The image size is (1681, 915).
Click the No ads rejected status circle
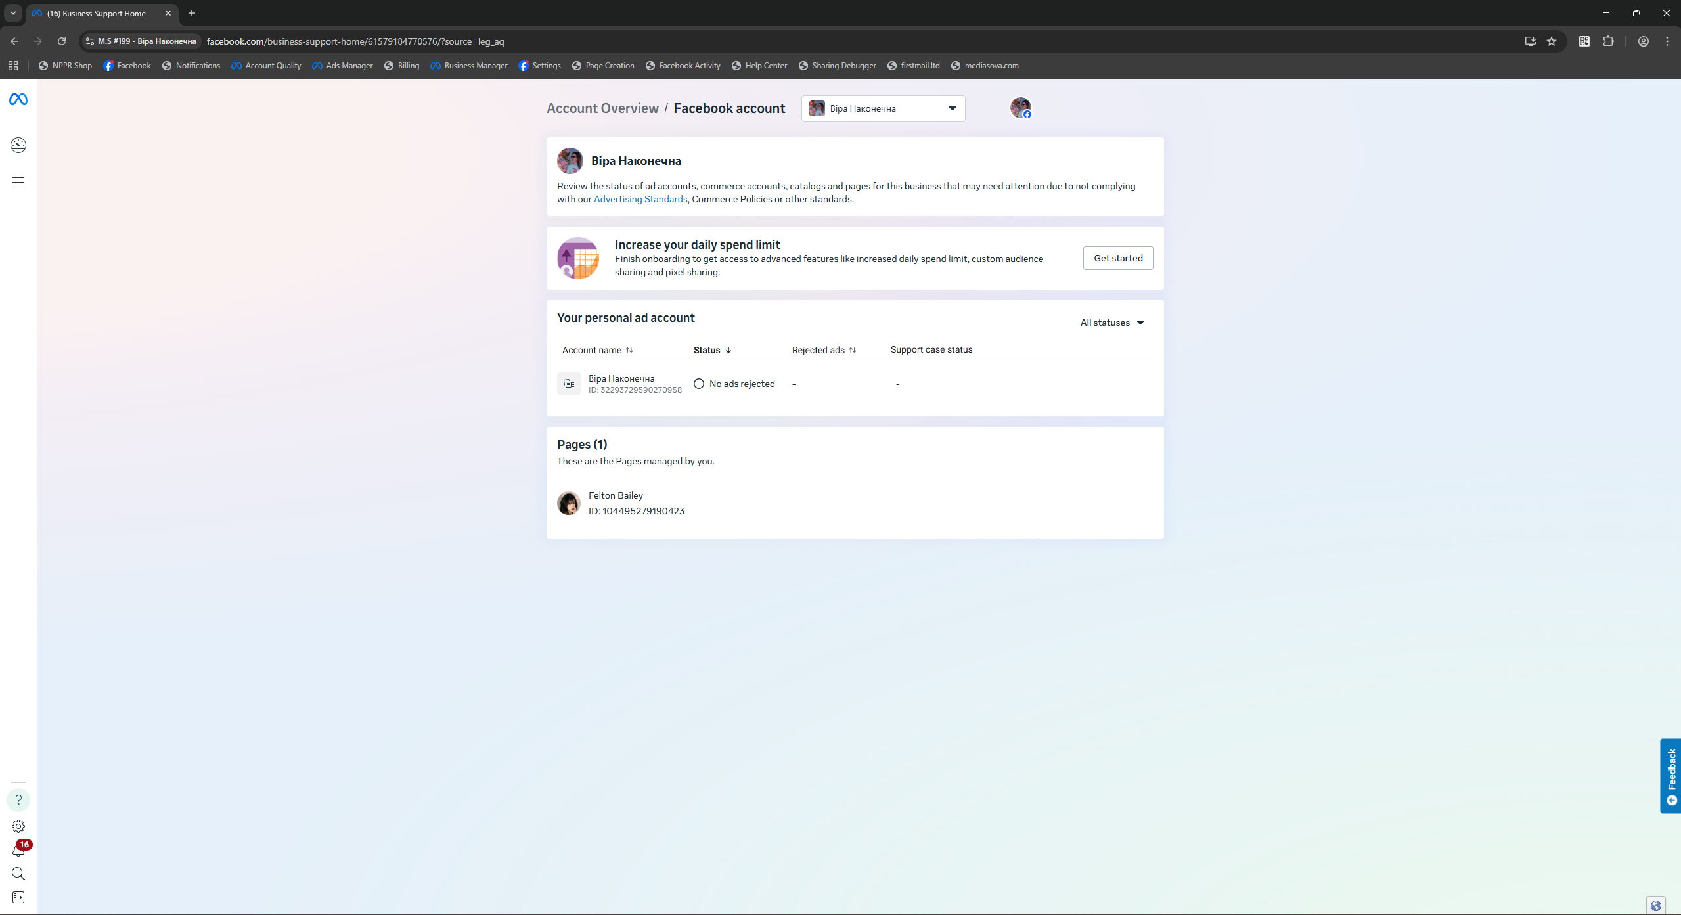point(699,384)
